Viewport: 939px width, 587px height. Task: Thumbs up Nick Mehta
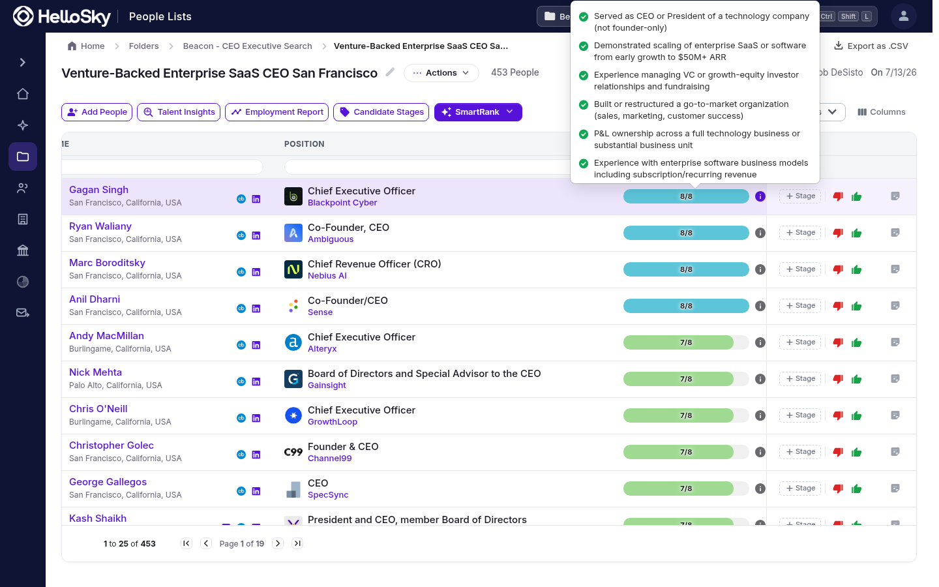pos(857,379)
